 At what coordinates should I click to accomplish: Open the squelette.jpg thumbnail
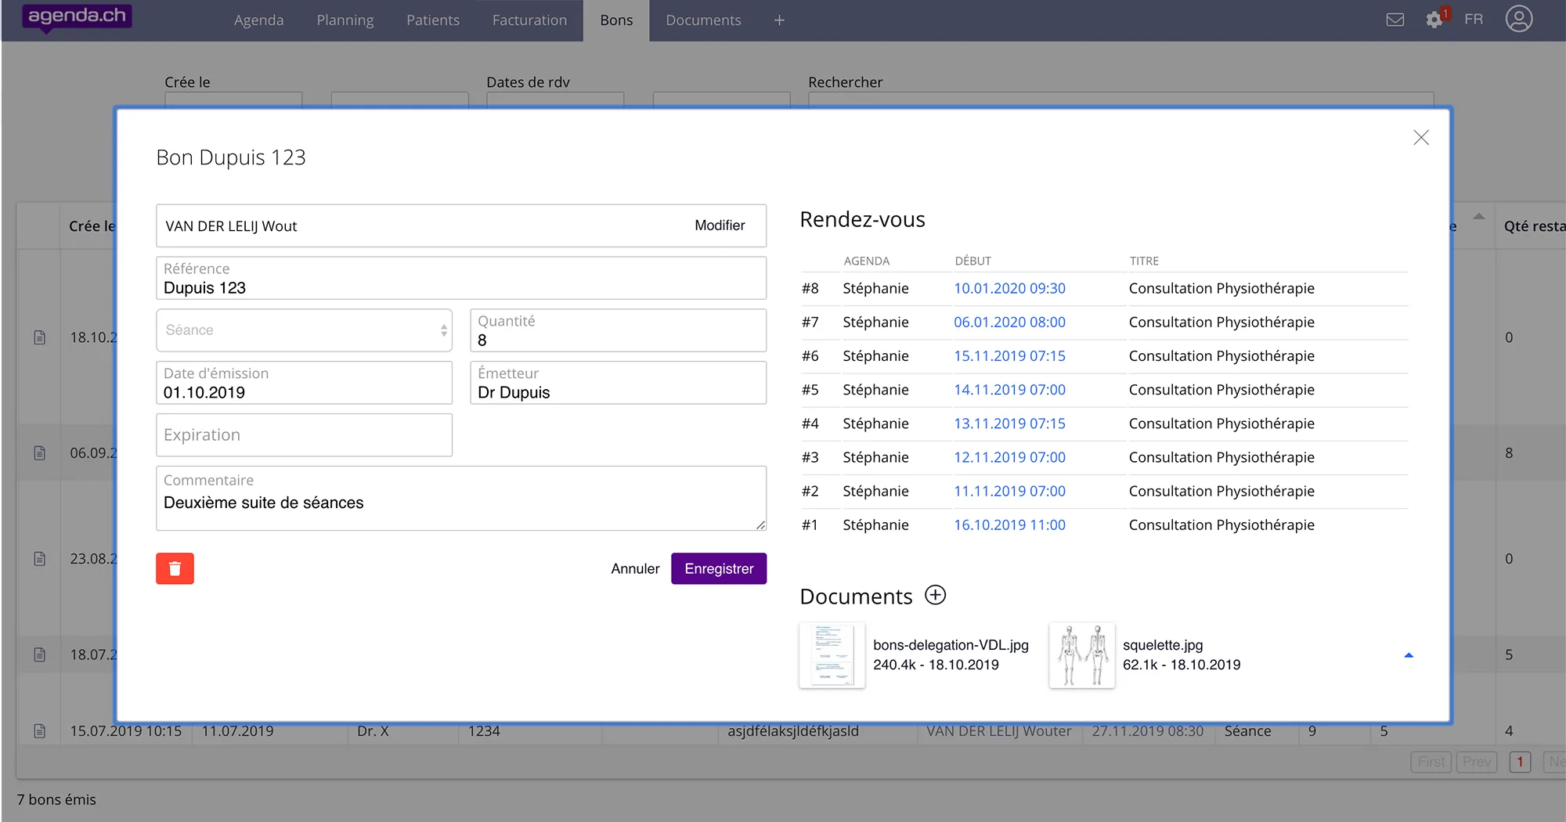(1081, 655)
